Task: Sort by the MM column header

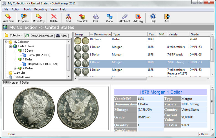Action: (x=162, y=34)
